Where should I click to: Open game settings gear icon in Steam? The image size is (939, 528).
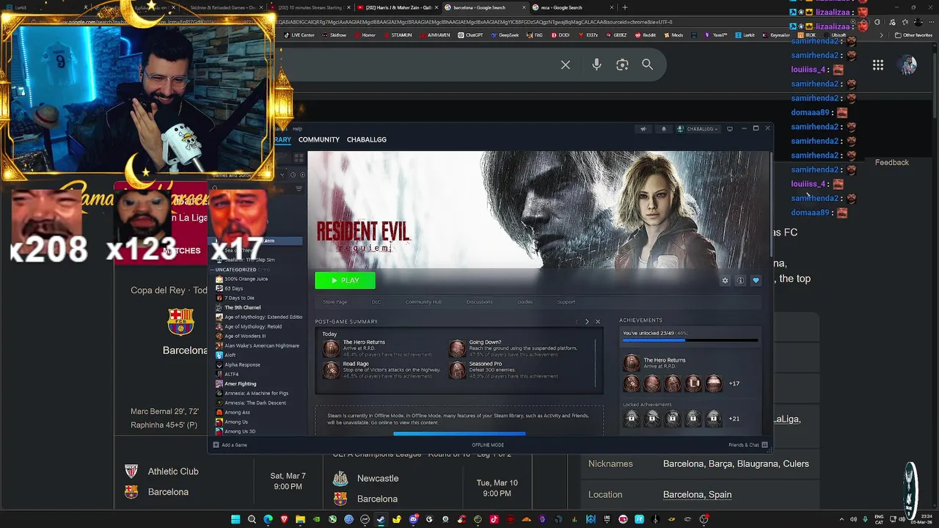pyautogui.click(x=725, y=280)
